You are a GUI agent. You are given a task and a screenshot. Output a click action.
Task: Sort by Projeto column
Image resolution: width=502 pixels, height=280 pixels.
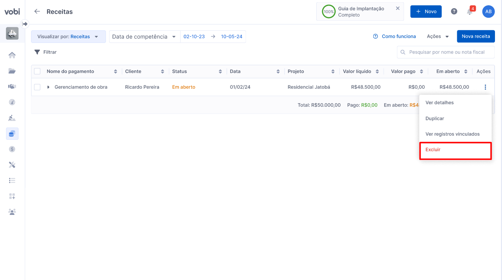333,71
